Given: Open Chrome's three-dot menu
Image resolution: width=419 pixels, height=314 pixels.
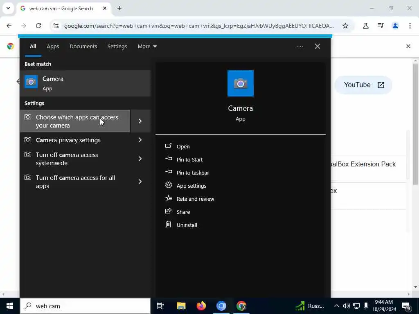Looking at the screenshot, I should click(x=410, y=26).
